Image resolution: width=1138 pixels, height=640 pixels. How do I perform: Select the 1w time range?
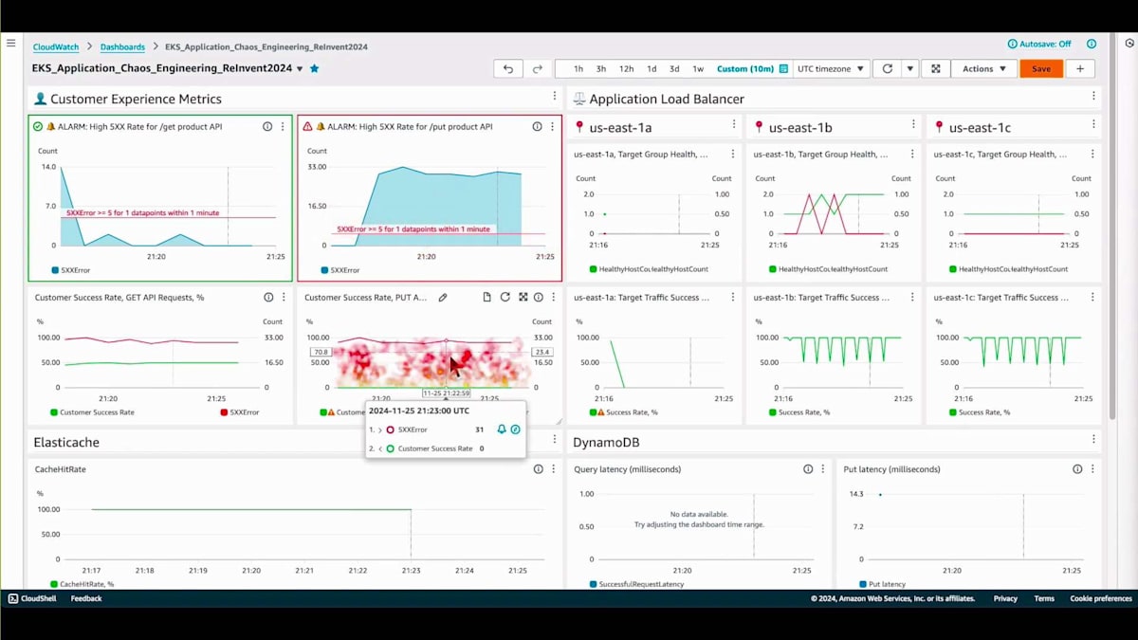[698, 68]
